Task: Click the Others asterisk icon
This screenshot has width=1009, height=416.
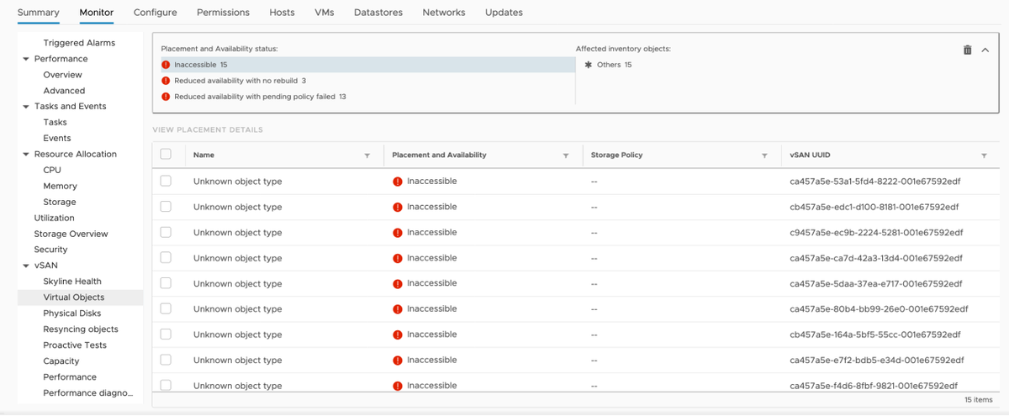Action: (588, 65)
